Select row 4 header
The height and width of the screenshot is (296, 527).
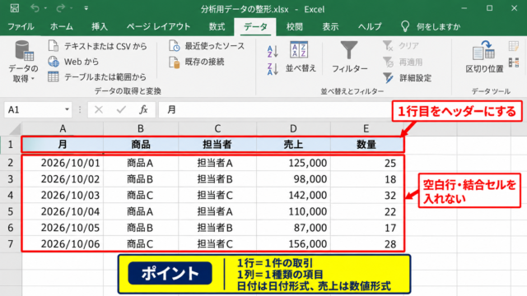click(x=11, y=195)
